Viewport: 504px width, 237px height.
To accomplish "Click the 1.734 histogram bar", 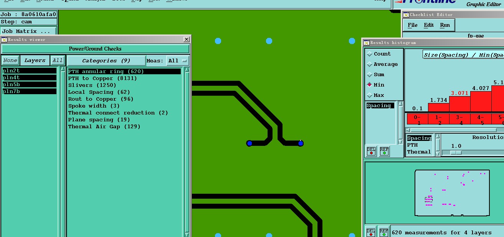I will click(438, 108).
